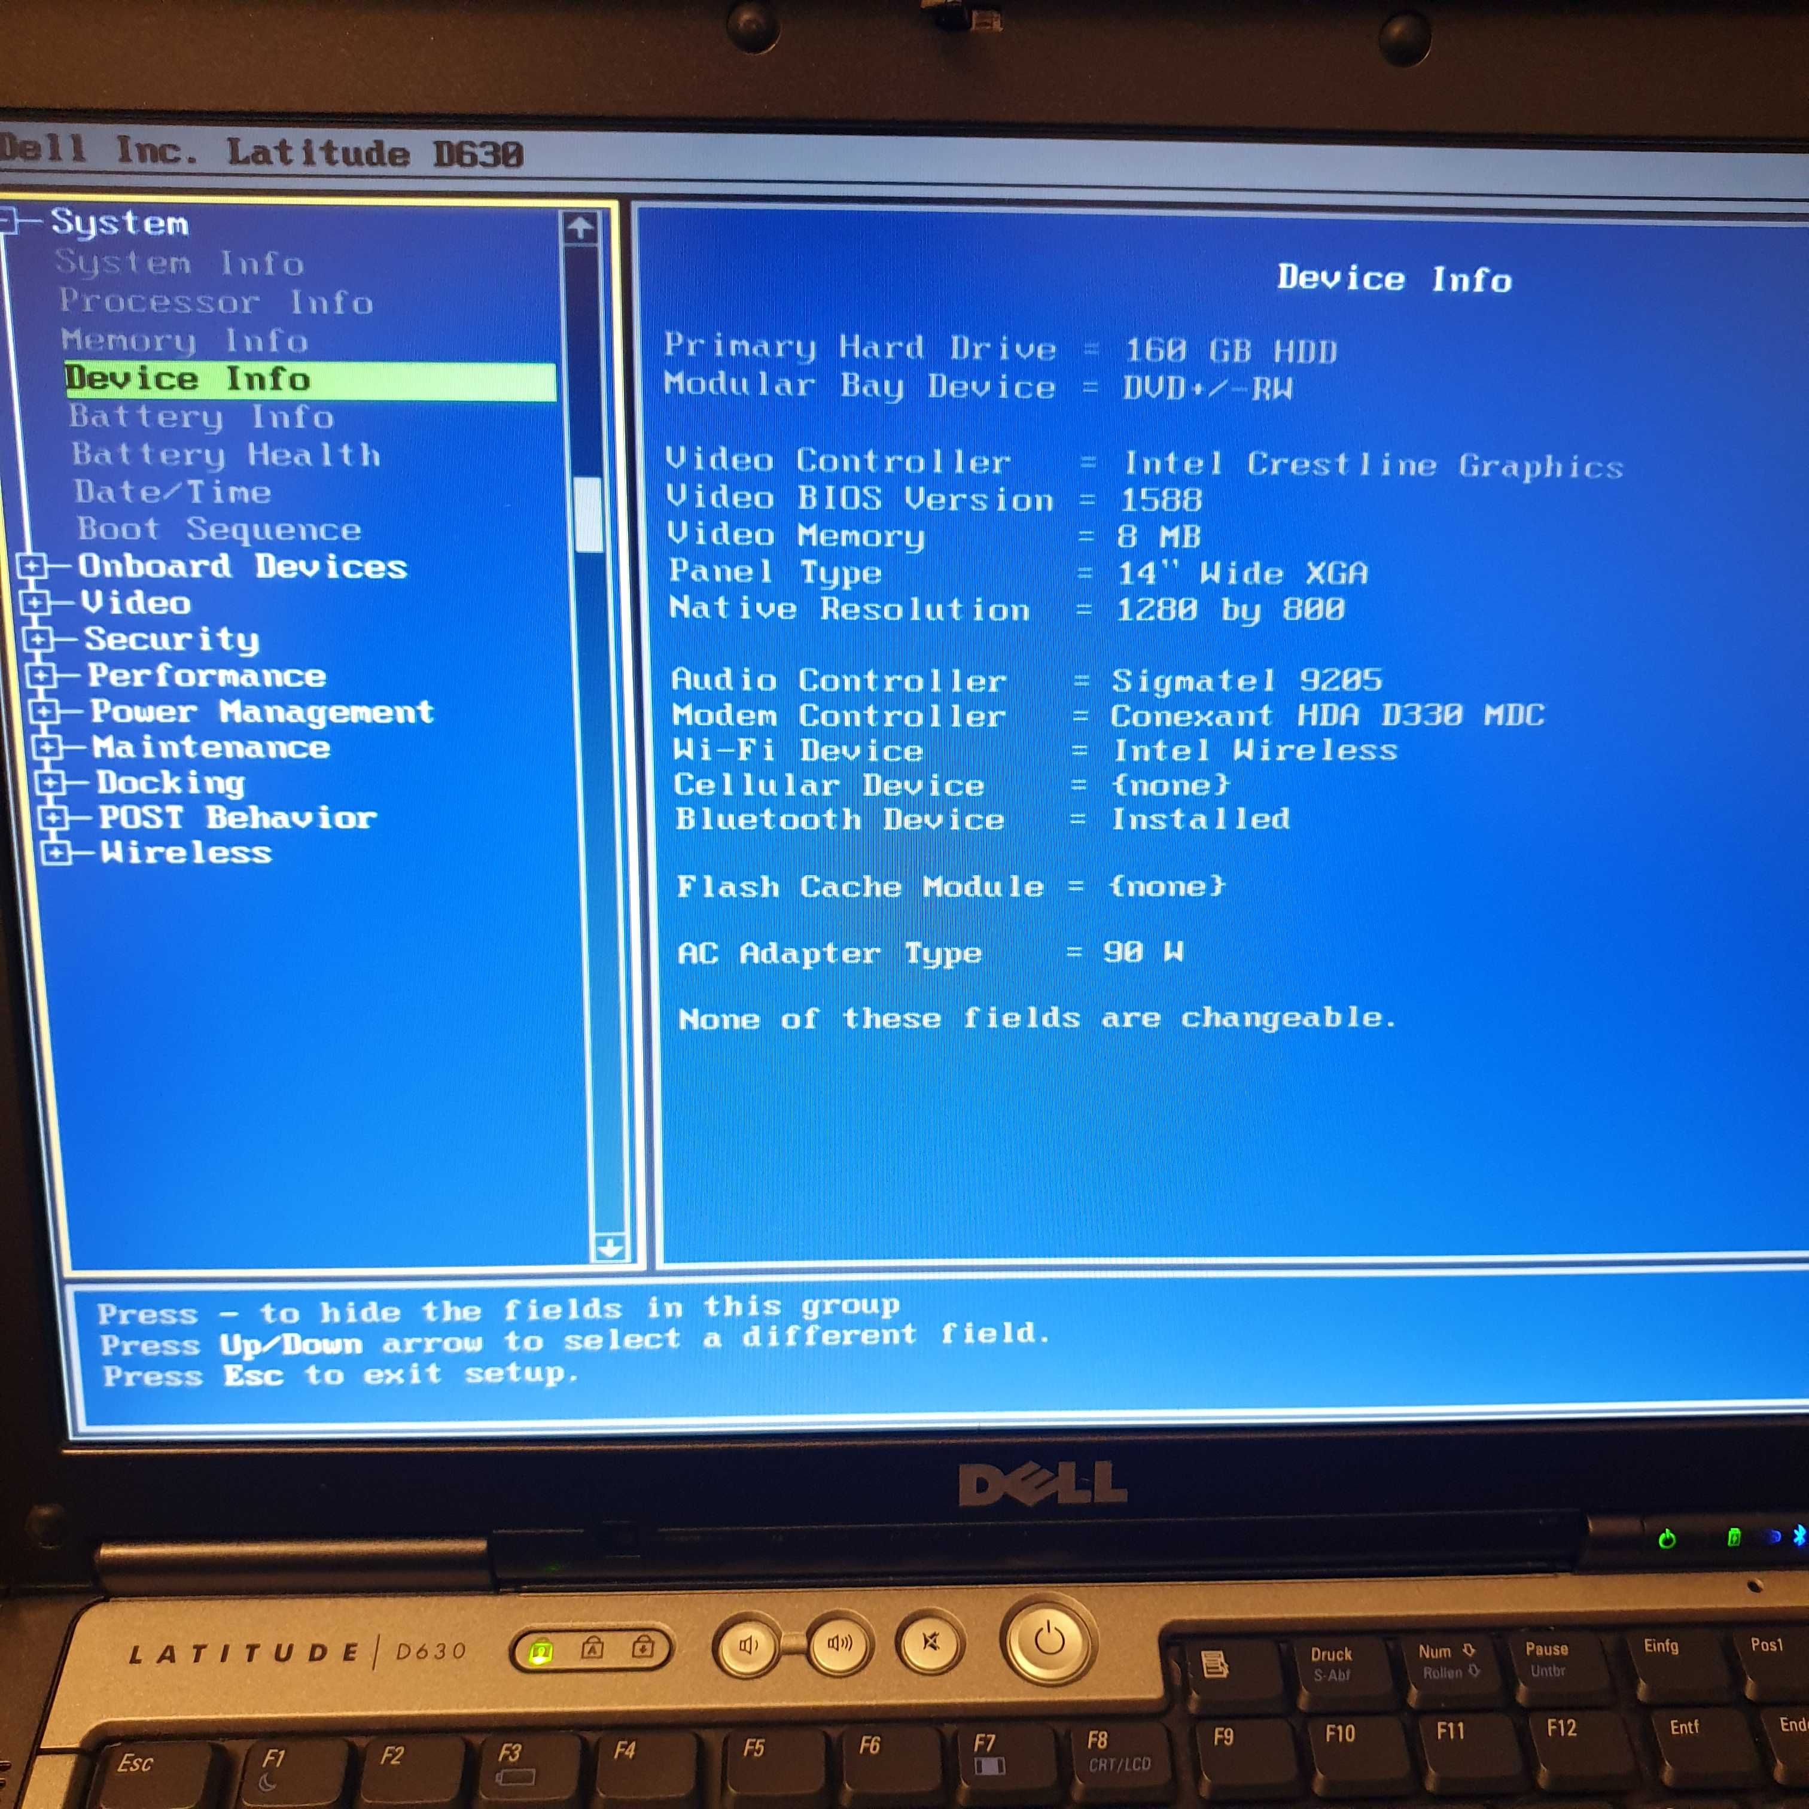Click Native Resolution value 1280 by 800

pyautogui.click(x=1231, y=611)
